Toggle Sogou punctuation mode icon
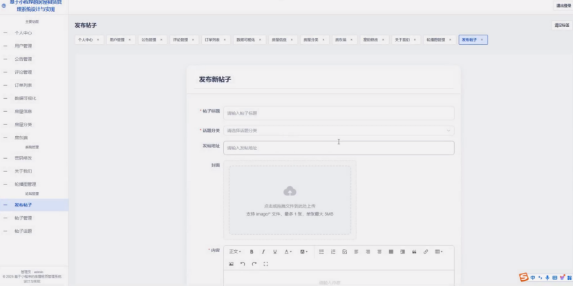 point(540,278)
